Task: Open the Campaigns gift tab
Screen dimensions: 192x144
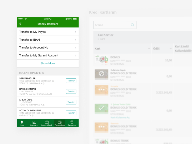Action: point(72,123)
